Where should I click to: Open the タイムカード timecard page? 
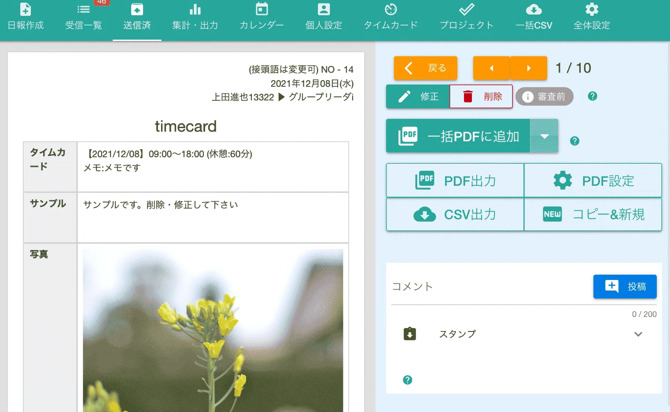coord(390,17)
